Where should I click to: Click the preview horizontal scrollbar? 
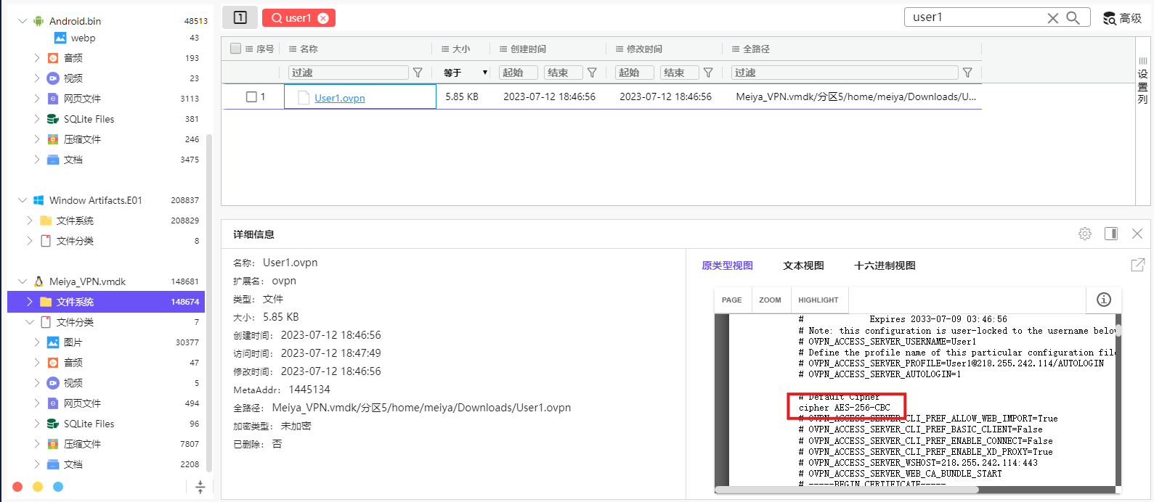pyautogui.click(x=847, y=490)
